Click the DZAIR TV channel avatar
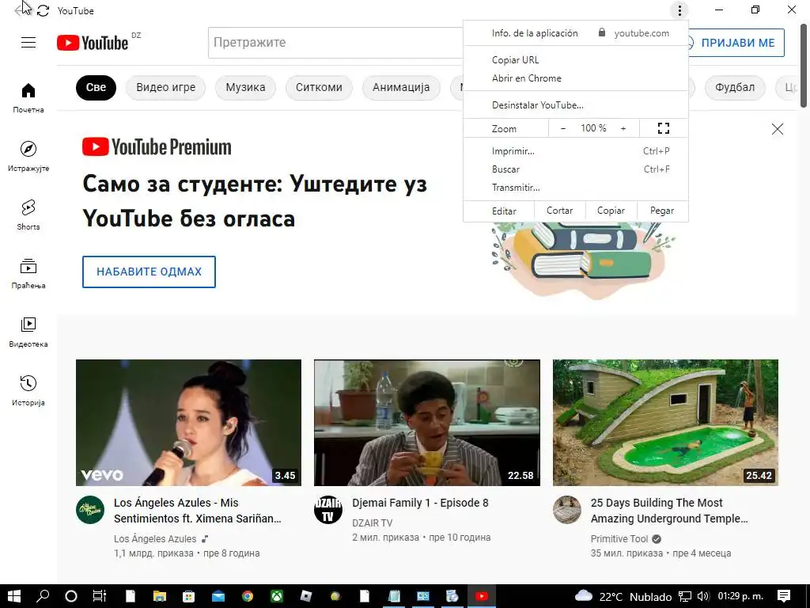The width and height of the screenshot is (810, 608). click(x=328, y=510)
